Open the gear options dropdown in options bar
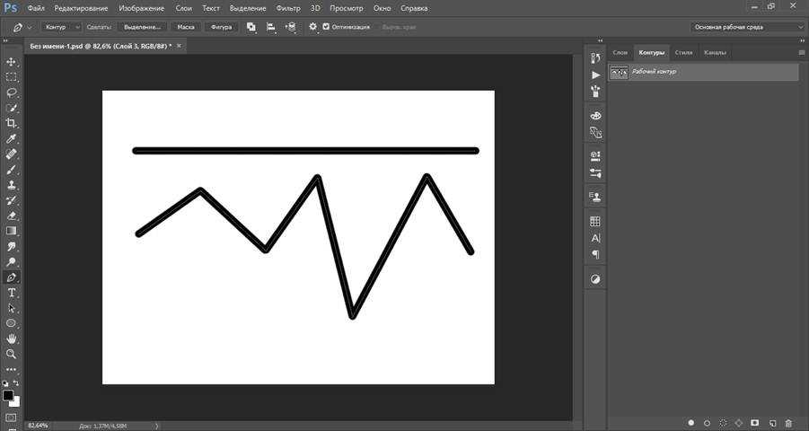The height and width of the screenshot is (431, 809). [313, 27]
